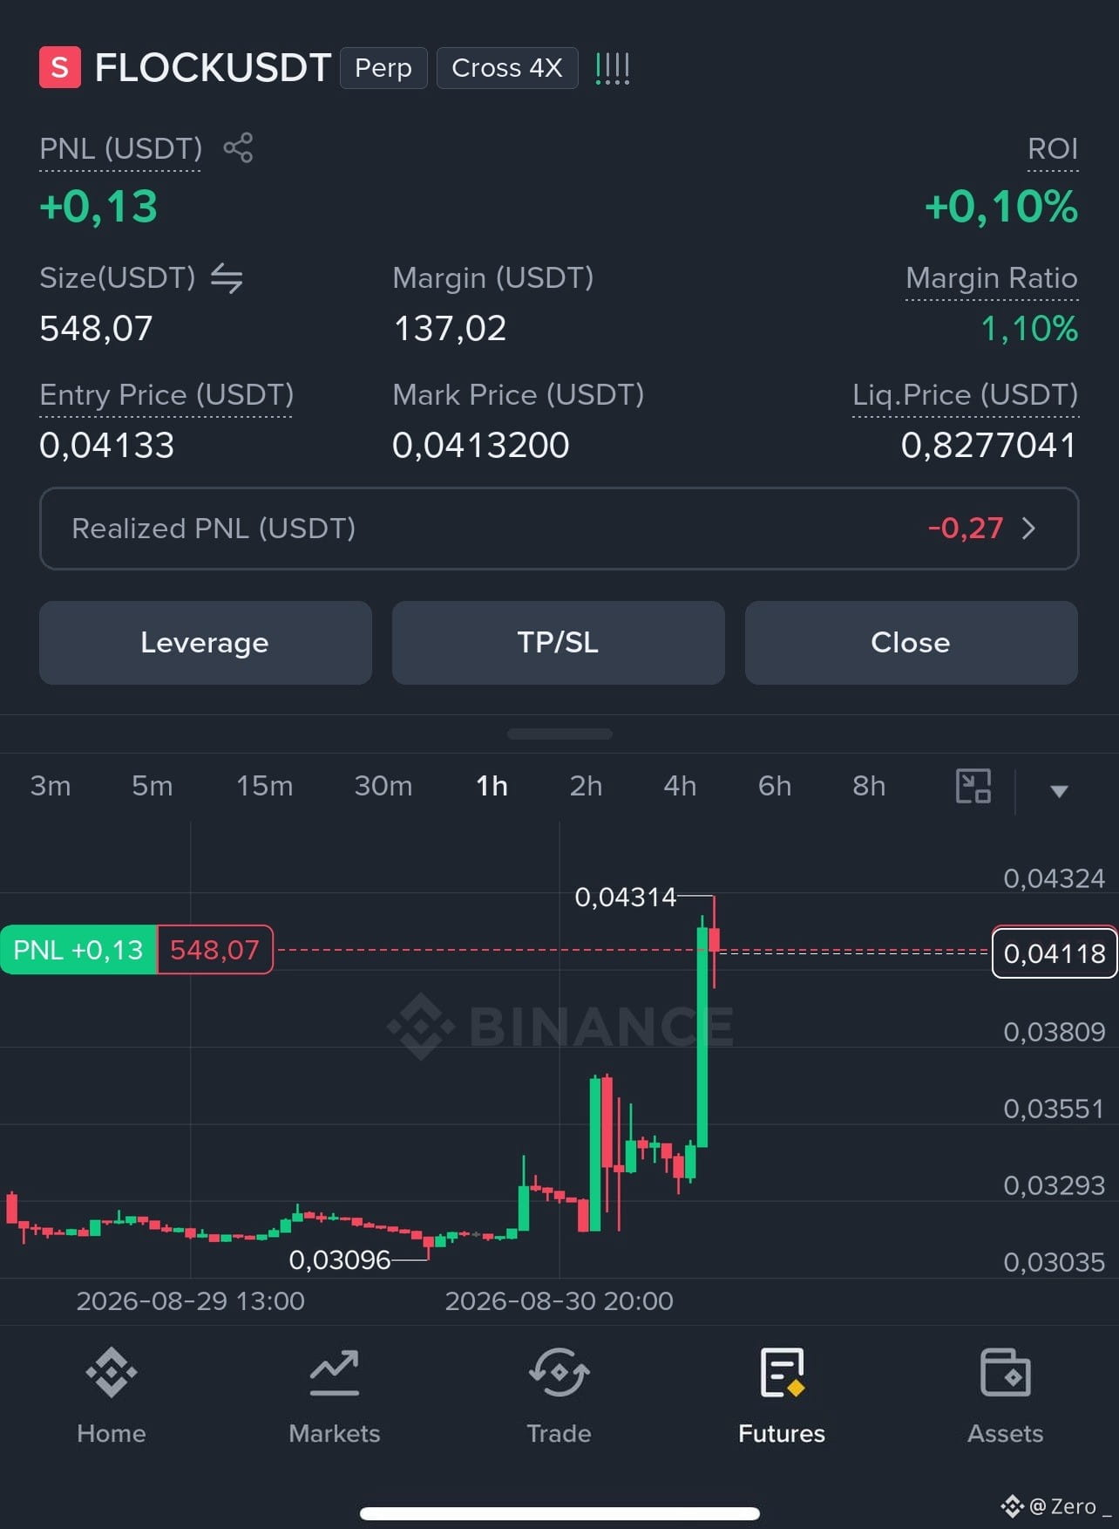Set TP/SL for the position
Screen dimensions: 1119x1529
pyautogui.click(x=559, y=643)
